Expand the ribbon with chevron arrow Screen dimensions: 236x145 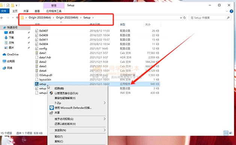tap(227, 11)
